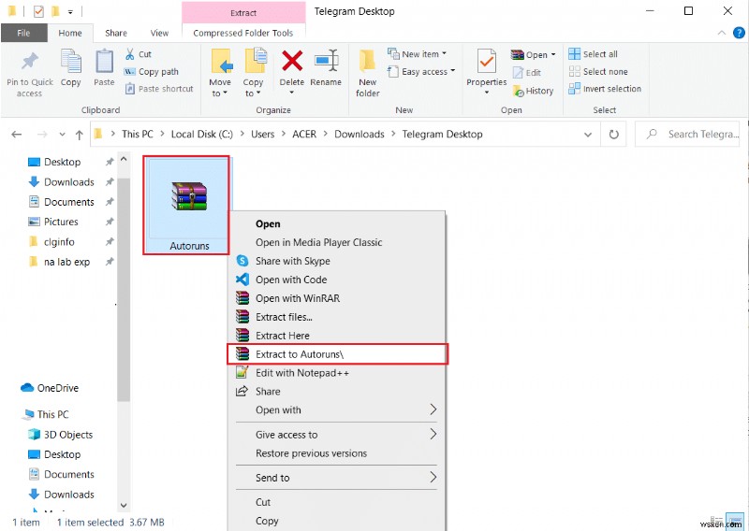The width and height of the screenshot is (749, 531).
Task: Choose Copy in the context menu
Action: (336, 521)
